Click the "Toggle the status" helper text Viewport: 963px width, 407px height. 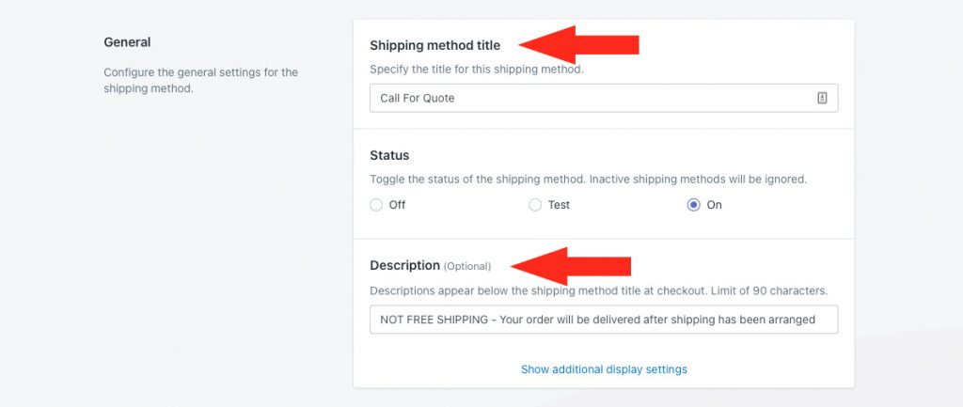point(588,180)
